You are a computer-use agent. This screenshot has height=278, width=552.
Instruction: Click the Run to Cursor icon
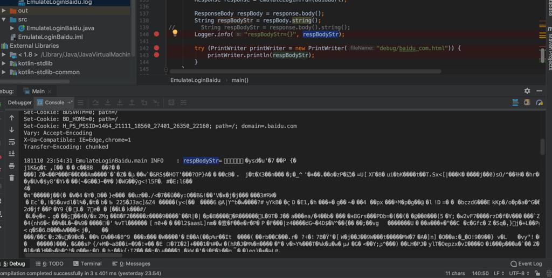pos(156,103)
